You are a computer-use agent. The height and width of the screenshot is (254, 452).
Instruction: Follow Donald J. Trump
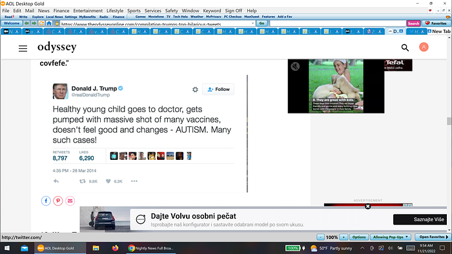[218, 90]
